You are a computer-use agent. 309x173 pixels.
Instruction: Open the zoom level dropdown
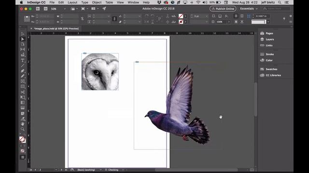[x=64, y=9]
